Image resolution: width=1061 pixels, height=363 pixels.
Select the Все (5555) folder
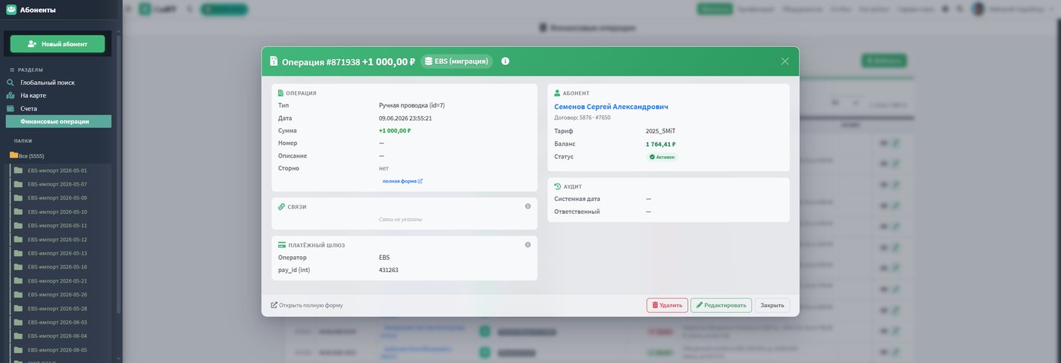[27, 155]
